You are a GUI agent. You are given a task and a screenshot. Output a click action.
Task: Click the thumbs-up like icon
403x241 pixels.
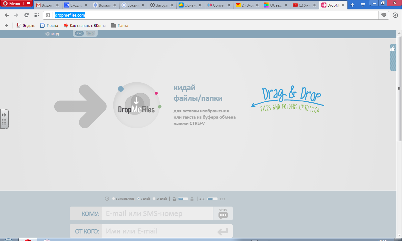393,49
